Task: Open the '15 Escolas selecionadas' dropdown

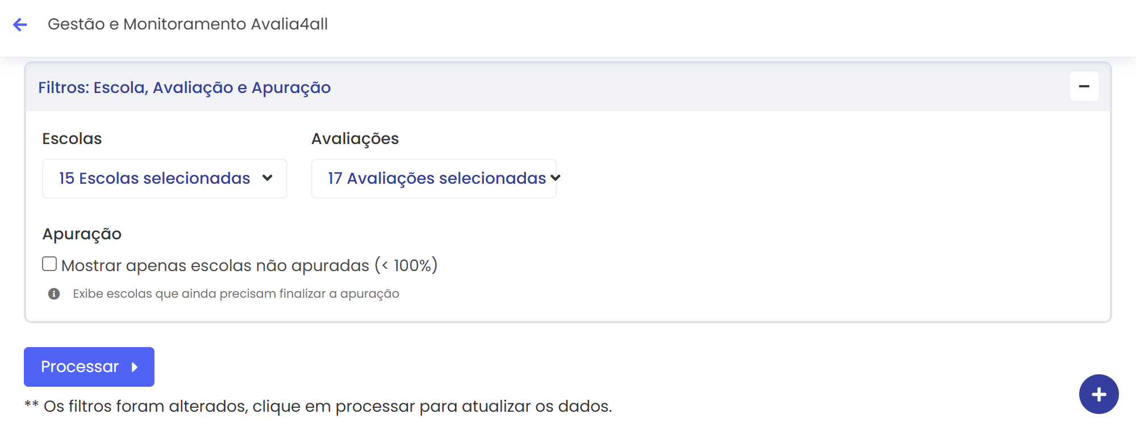Action: pos(164,179)
